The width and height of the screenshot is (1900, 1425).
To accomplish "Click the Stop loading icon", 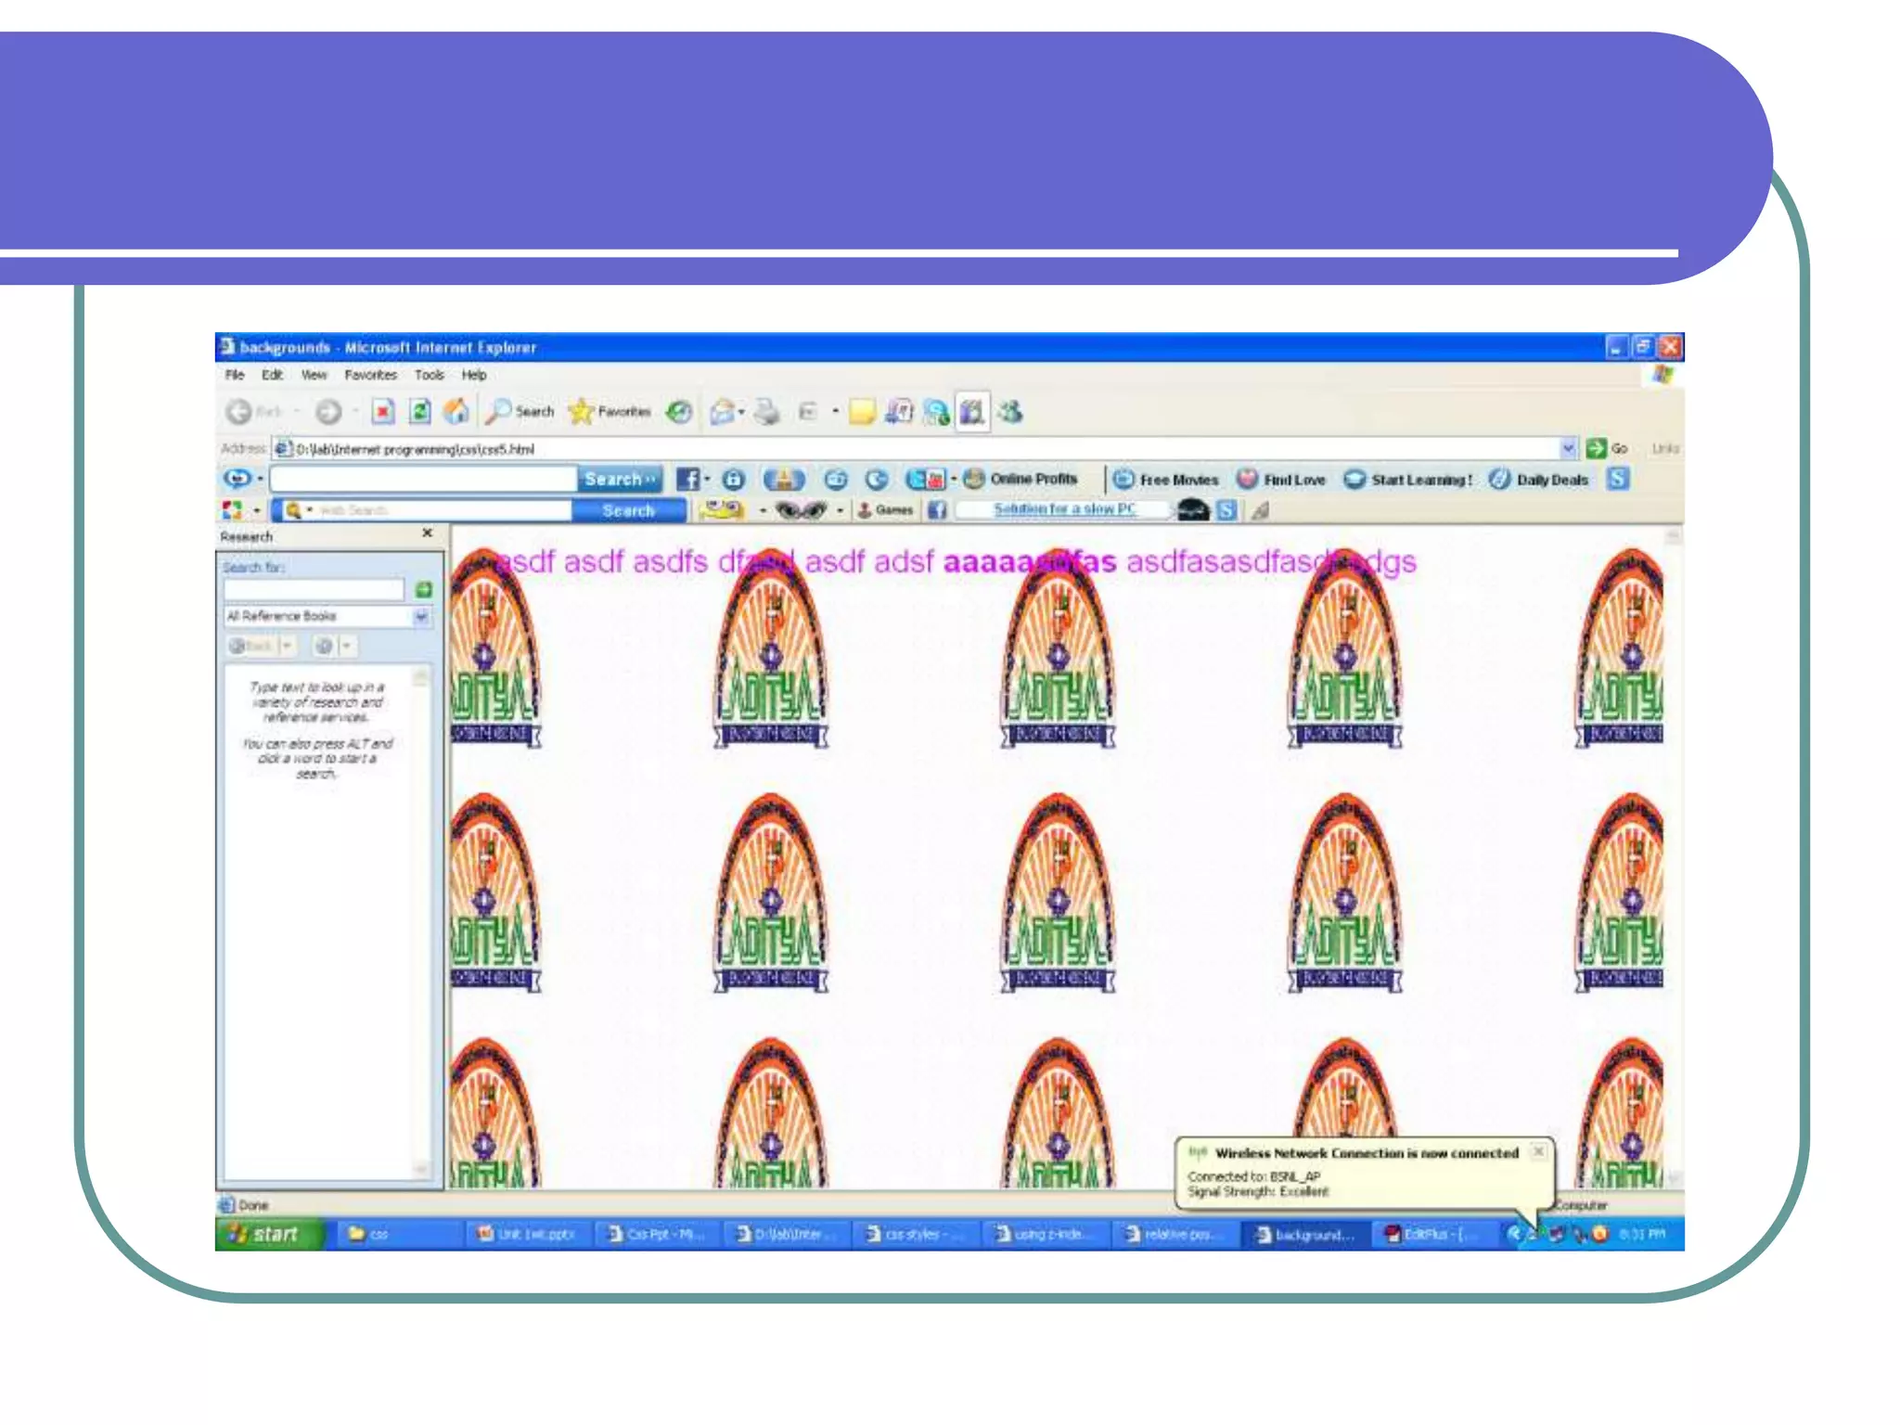I will pos(383,411).
